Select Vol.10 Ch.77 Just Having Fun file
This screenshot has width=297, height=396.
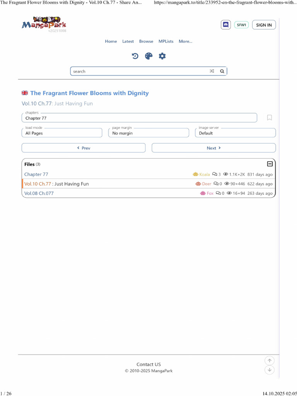pos(56,184)
